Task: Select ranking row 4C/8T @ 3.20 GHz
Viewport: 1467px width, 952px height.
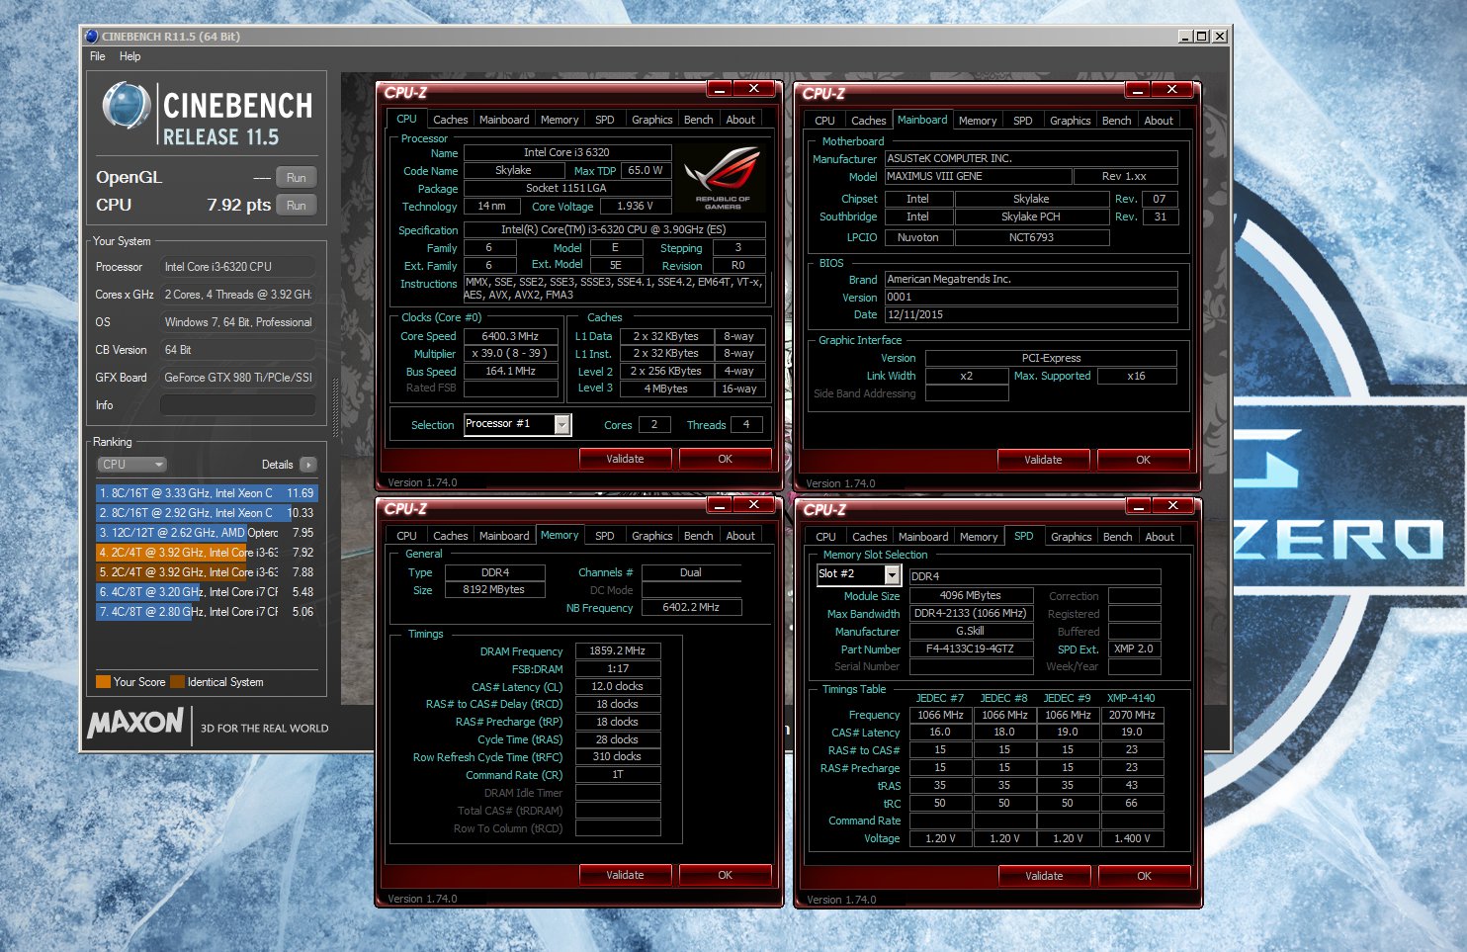Action: pyautogui.click(x=207, y=592)
